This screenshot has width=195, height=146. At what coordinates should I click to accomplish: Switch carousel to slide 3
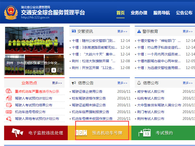48,70
